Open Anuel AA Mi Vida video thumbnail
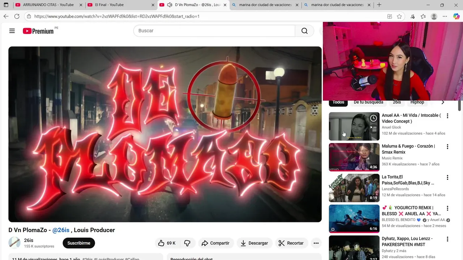463x260 pixels. click(354, 126)
